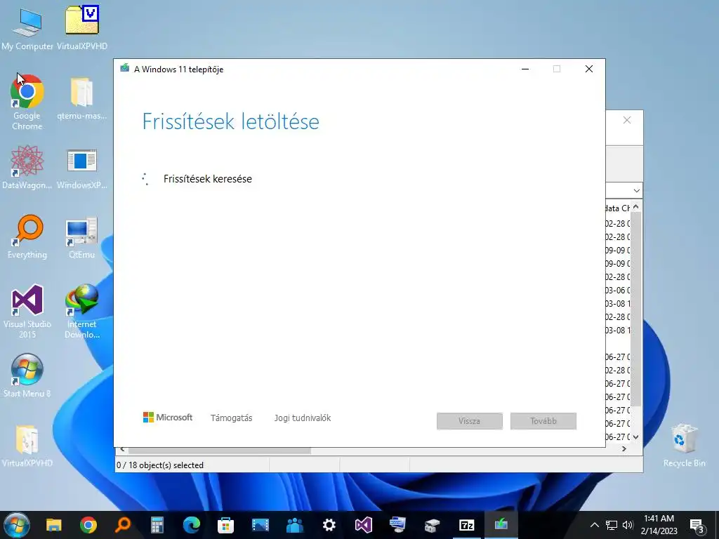Viewport: 719px width, 539px height.
Task: Open DataWagon desktop shortcut
Action: (27, 167)
